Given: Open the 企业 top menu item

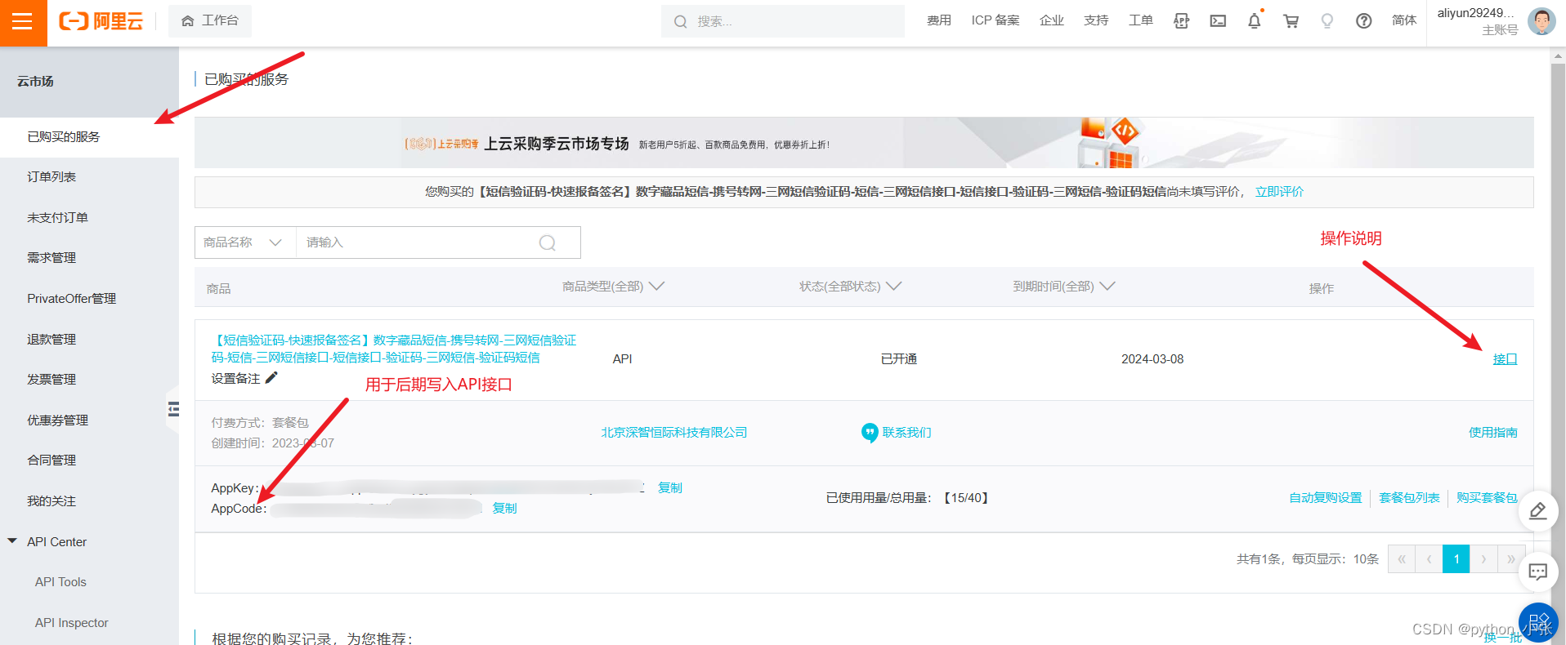Looking at the screenshot, I should tap(1052, 20).
